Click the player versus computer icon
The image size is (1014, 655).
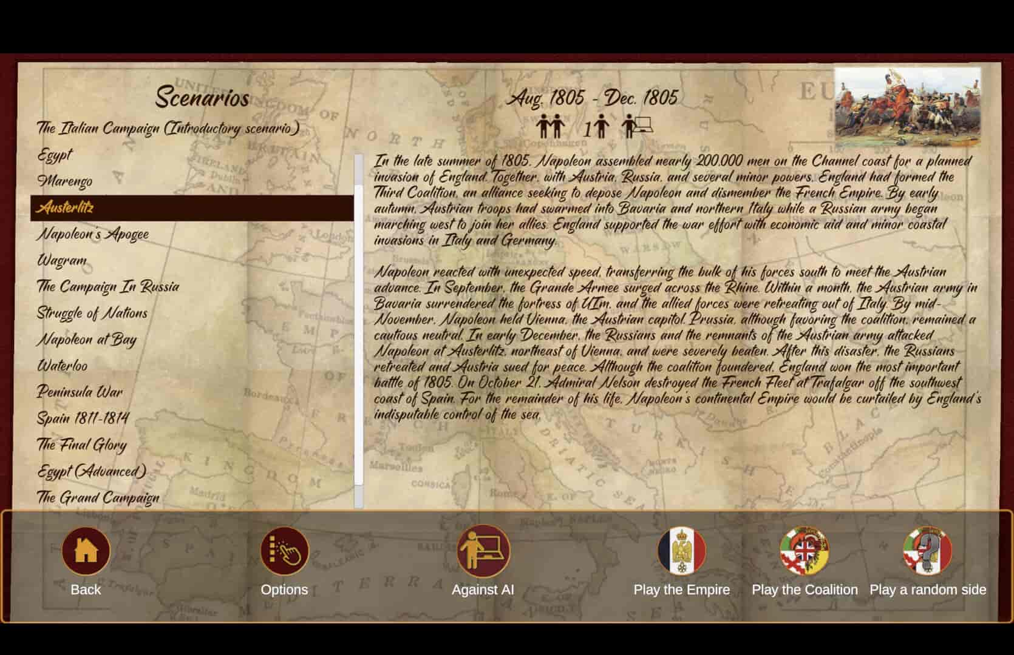(637, 127)
